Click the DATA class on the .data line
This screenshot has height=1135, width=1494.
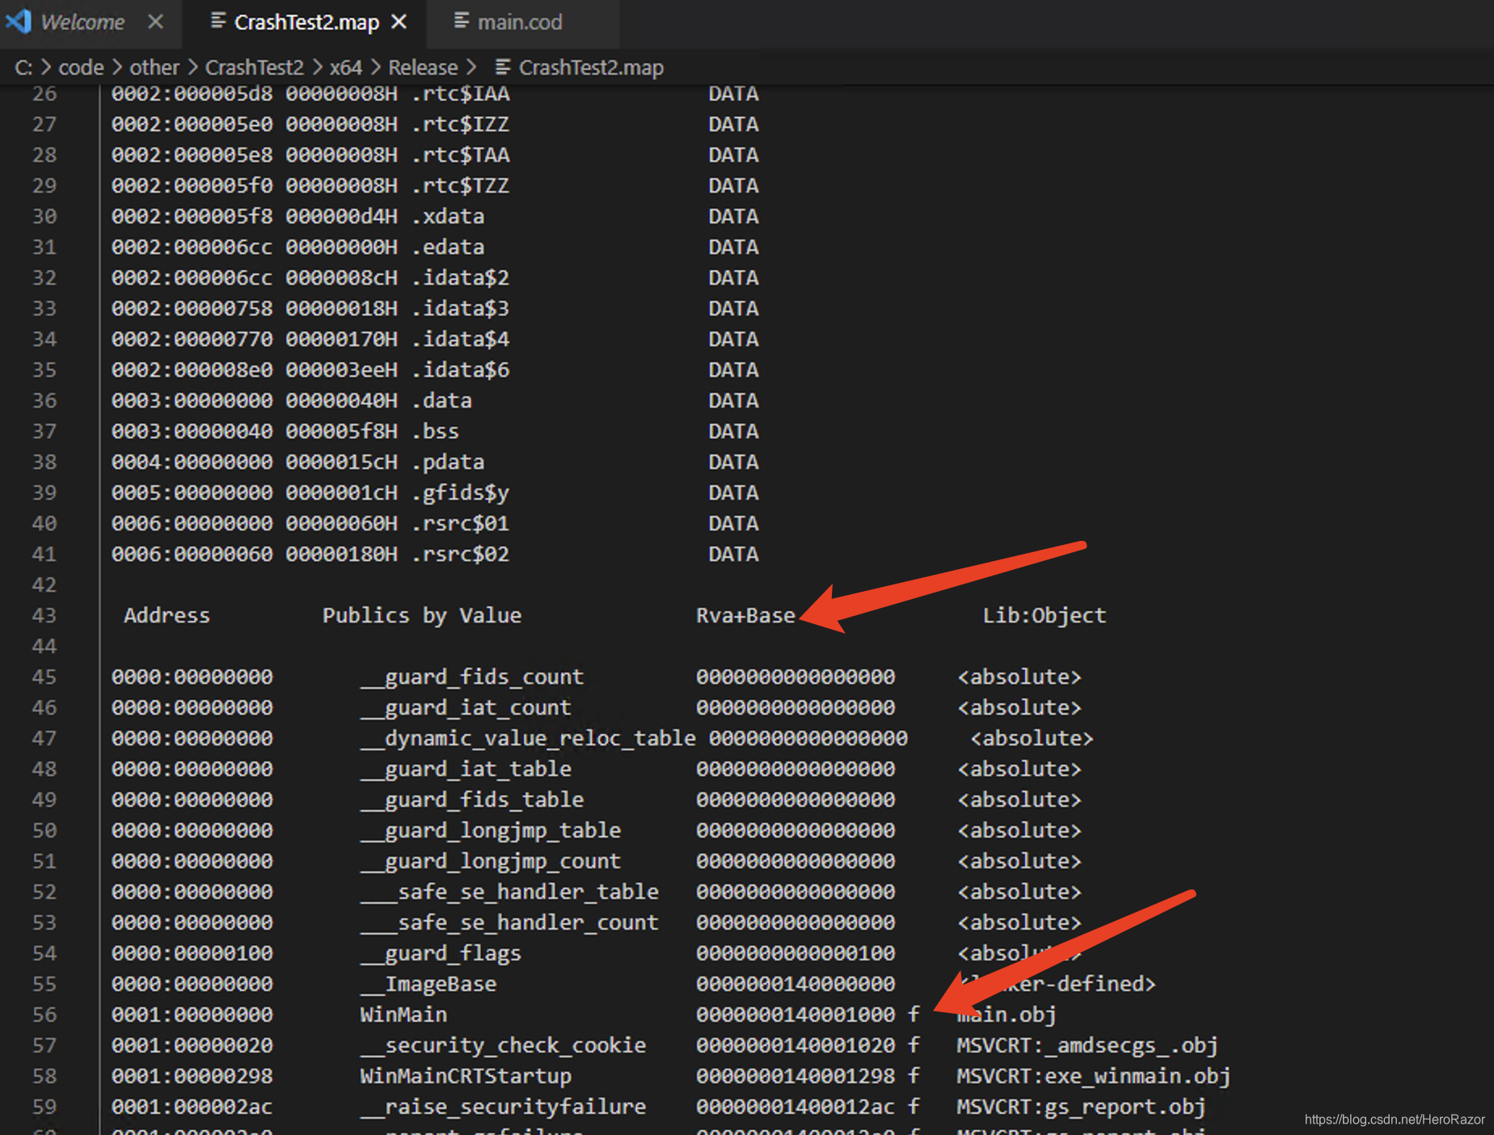[x=733, y=400]
